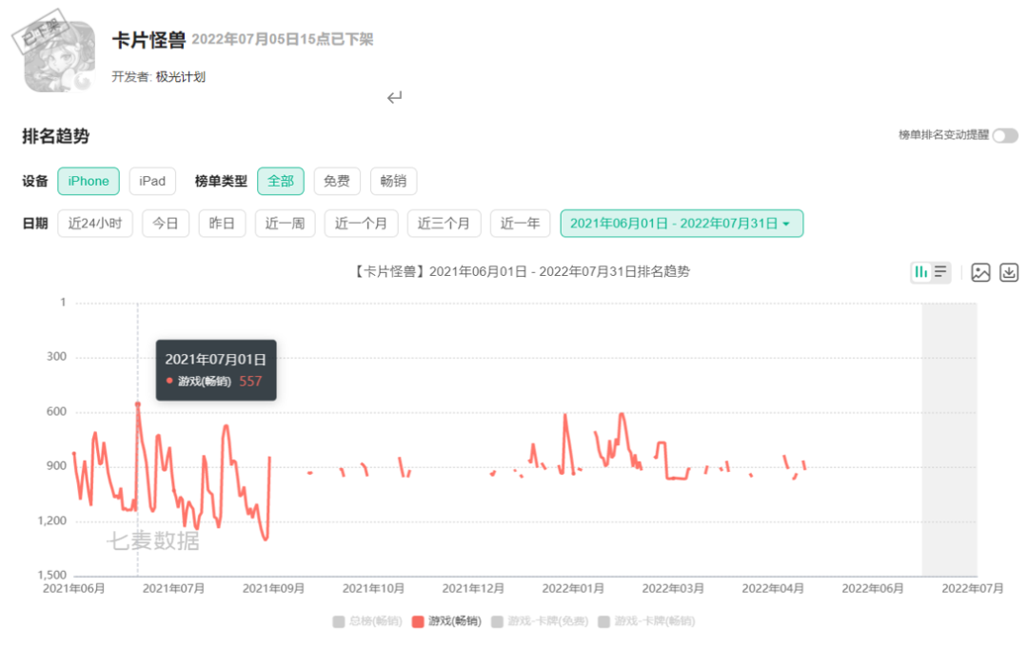Toggle the 榜单排名变动提醒 switch

point(1004,136)
